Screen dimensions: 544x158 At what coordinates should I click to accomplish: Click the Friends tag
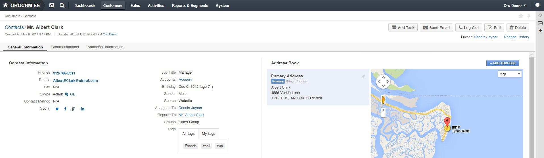(x=191, y=146)
